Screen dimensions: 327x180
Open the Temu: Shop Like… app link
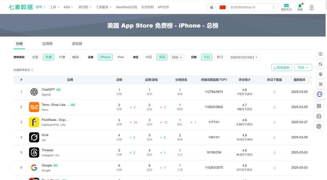pos(55,105)
